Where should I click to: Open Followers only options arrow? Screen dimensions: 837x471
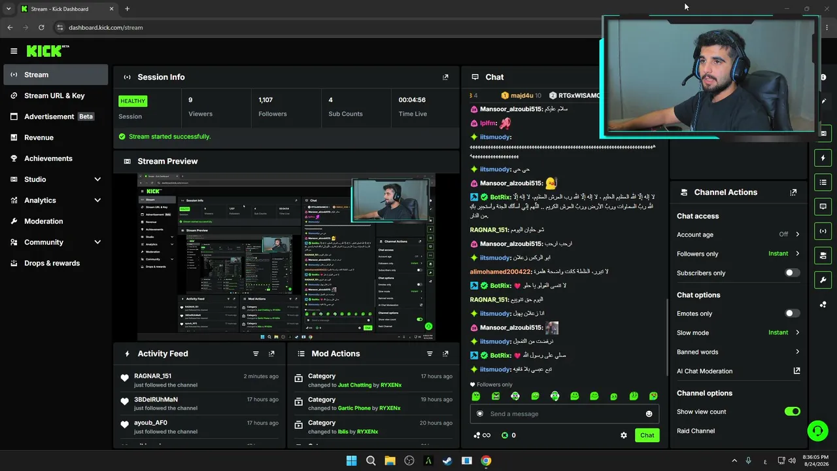tap(797, 254)
